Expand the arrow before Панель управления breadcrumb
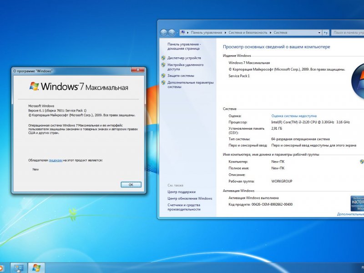This screenshot has height=273, width=364. tap(188, 33)
